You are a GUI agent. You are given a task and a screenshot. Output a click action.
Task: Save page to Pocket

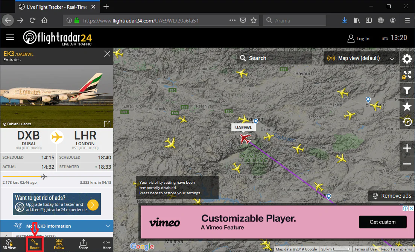point(243,20)
